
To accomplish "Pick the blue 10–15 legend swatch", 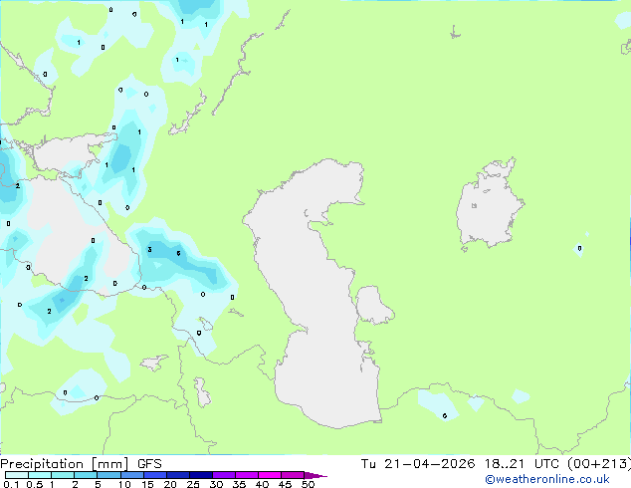I will (x=132, y=475).
